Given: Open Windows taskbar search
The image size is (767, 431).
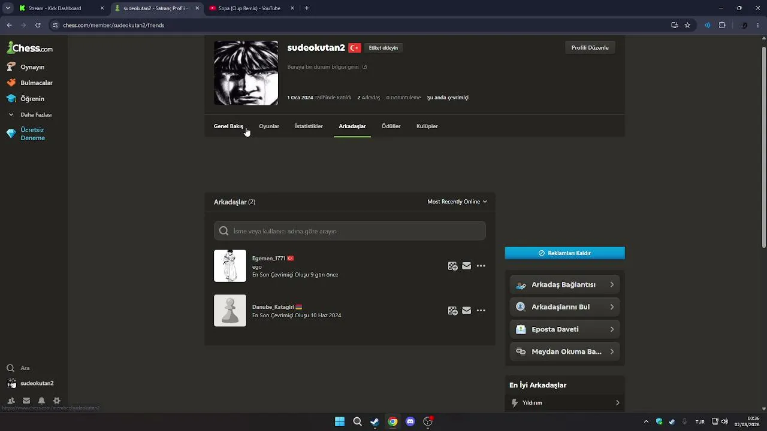Looking at the screenshot, I should [x=357, y=421].
